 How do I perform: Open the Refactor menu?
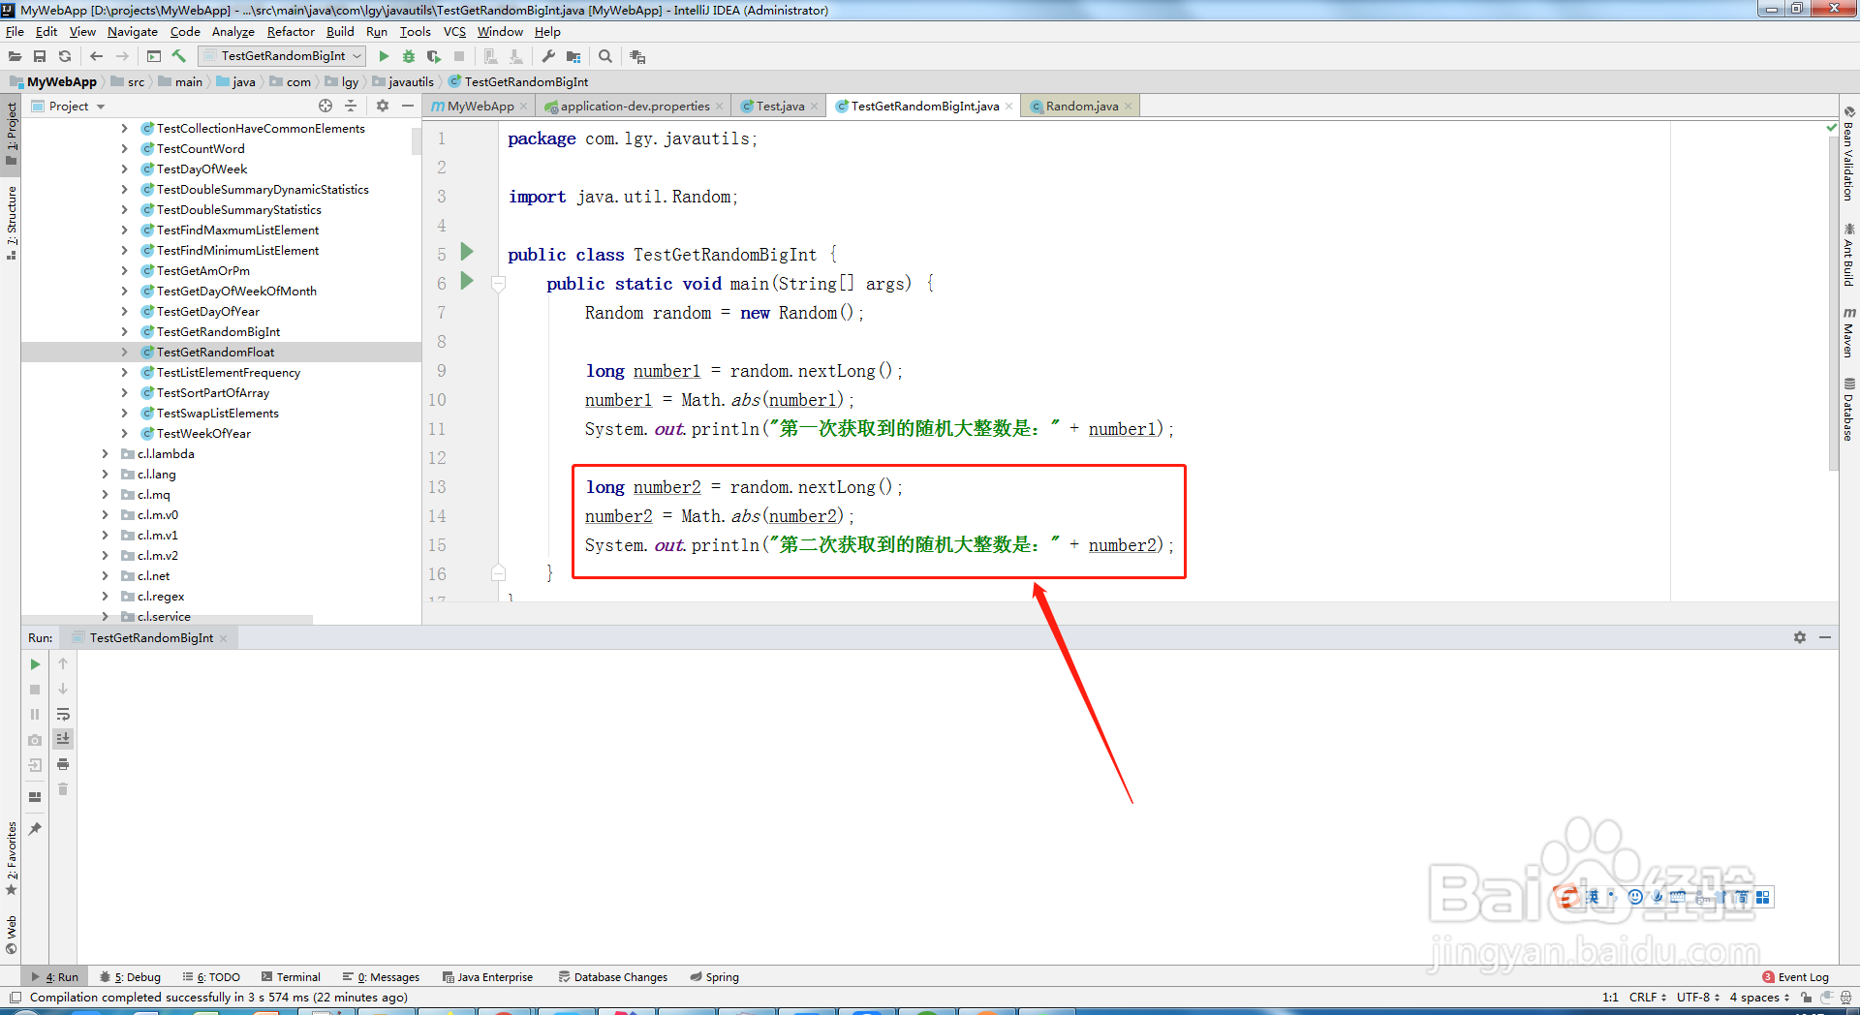point(291,31)
